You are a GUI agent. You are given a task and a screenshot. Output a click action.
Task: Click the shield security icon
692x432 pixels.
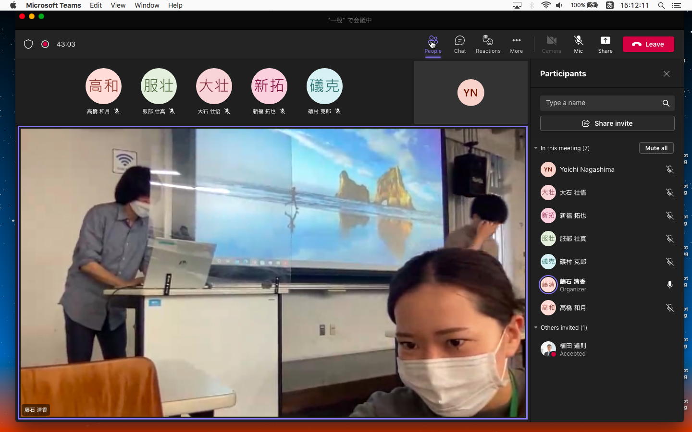point(28,44)
